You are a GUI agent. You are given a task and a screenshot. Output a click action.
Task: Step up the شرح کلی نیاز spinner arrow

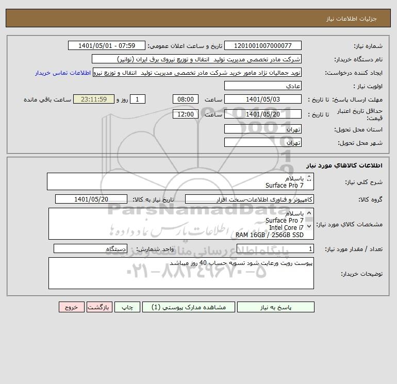tap(309, 176)
